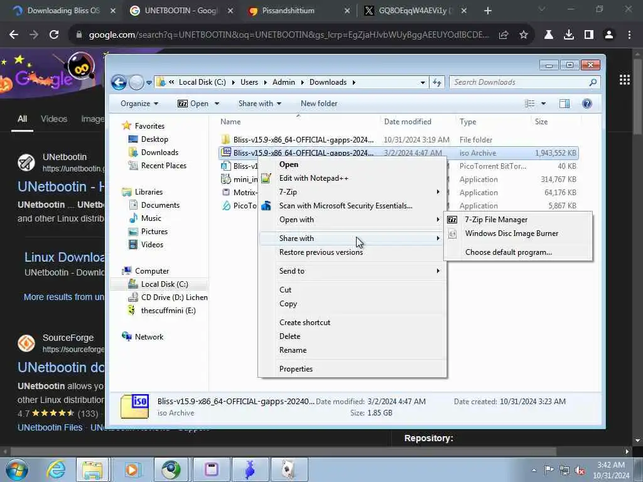Click Chrome's vertical page scrollbar
The width and height of the screenshot is (643, 482).
(x=638, y=97)
